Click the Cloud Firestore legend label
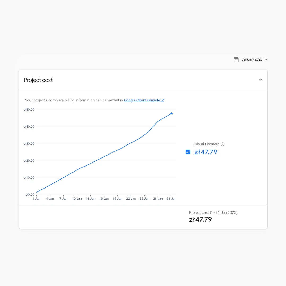The image size is (286, 286). pos(207,144)
